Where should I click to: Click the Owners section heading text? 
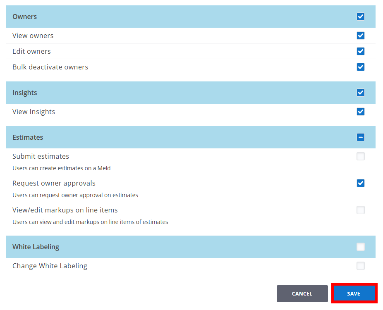click(x=24, y=17)
